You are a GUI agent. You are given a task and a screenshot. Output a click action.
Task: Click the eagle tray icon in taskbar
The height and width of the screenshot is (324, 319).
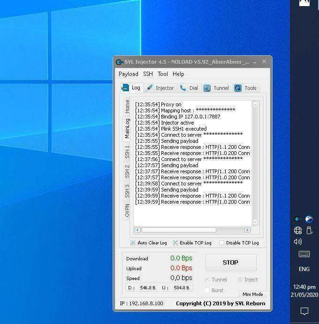pos(309,219)
